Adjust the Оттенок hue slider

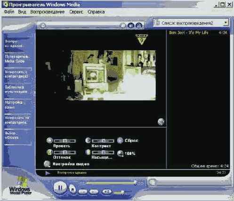point(65,153)
